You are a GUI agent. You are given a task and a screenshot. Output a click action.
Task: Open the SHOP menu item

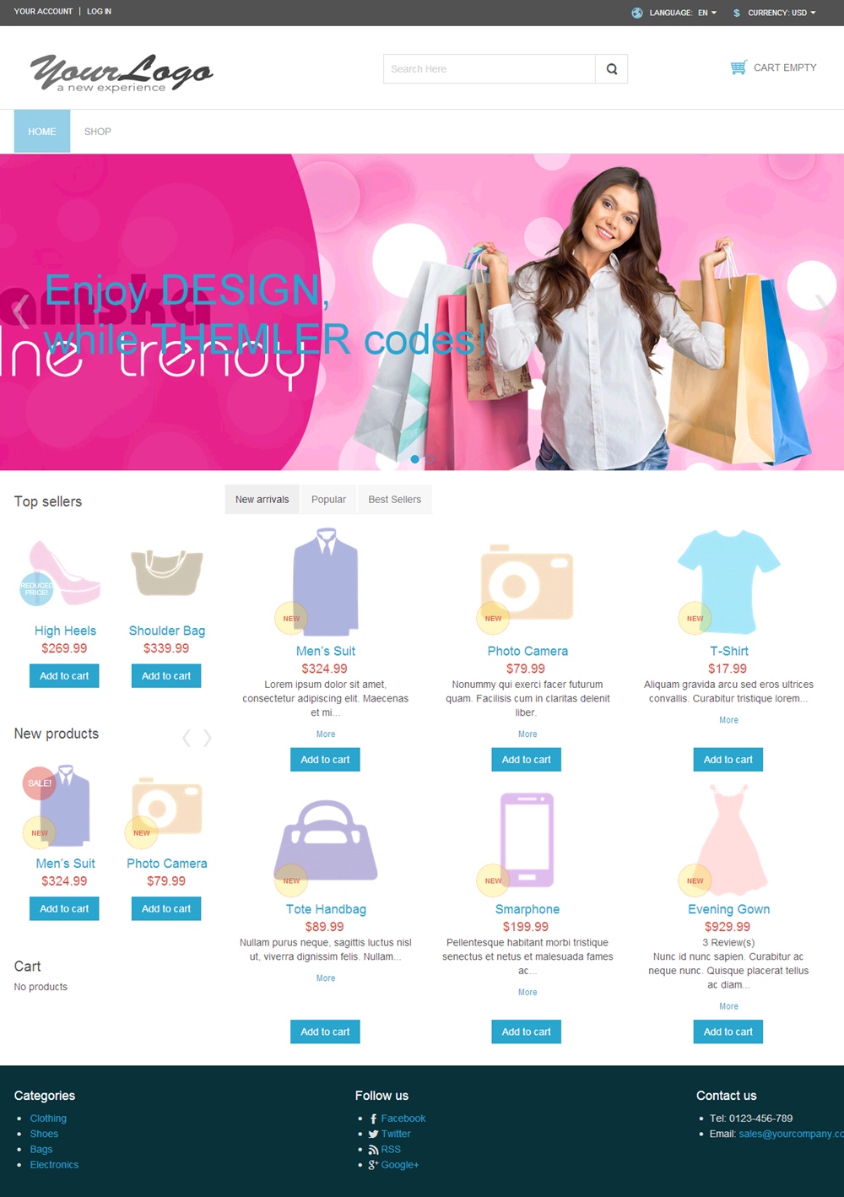[x=98, y=132]
